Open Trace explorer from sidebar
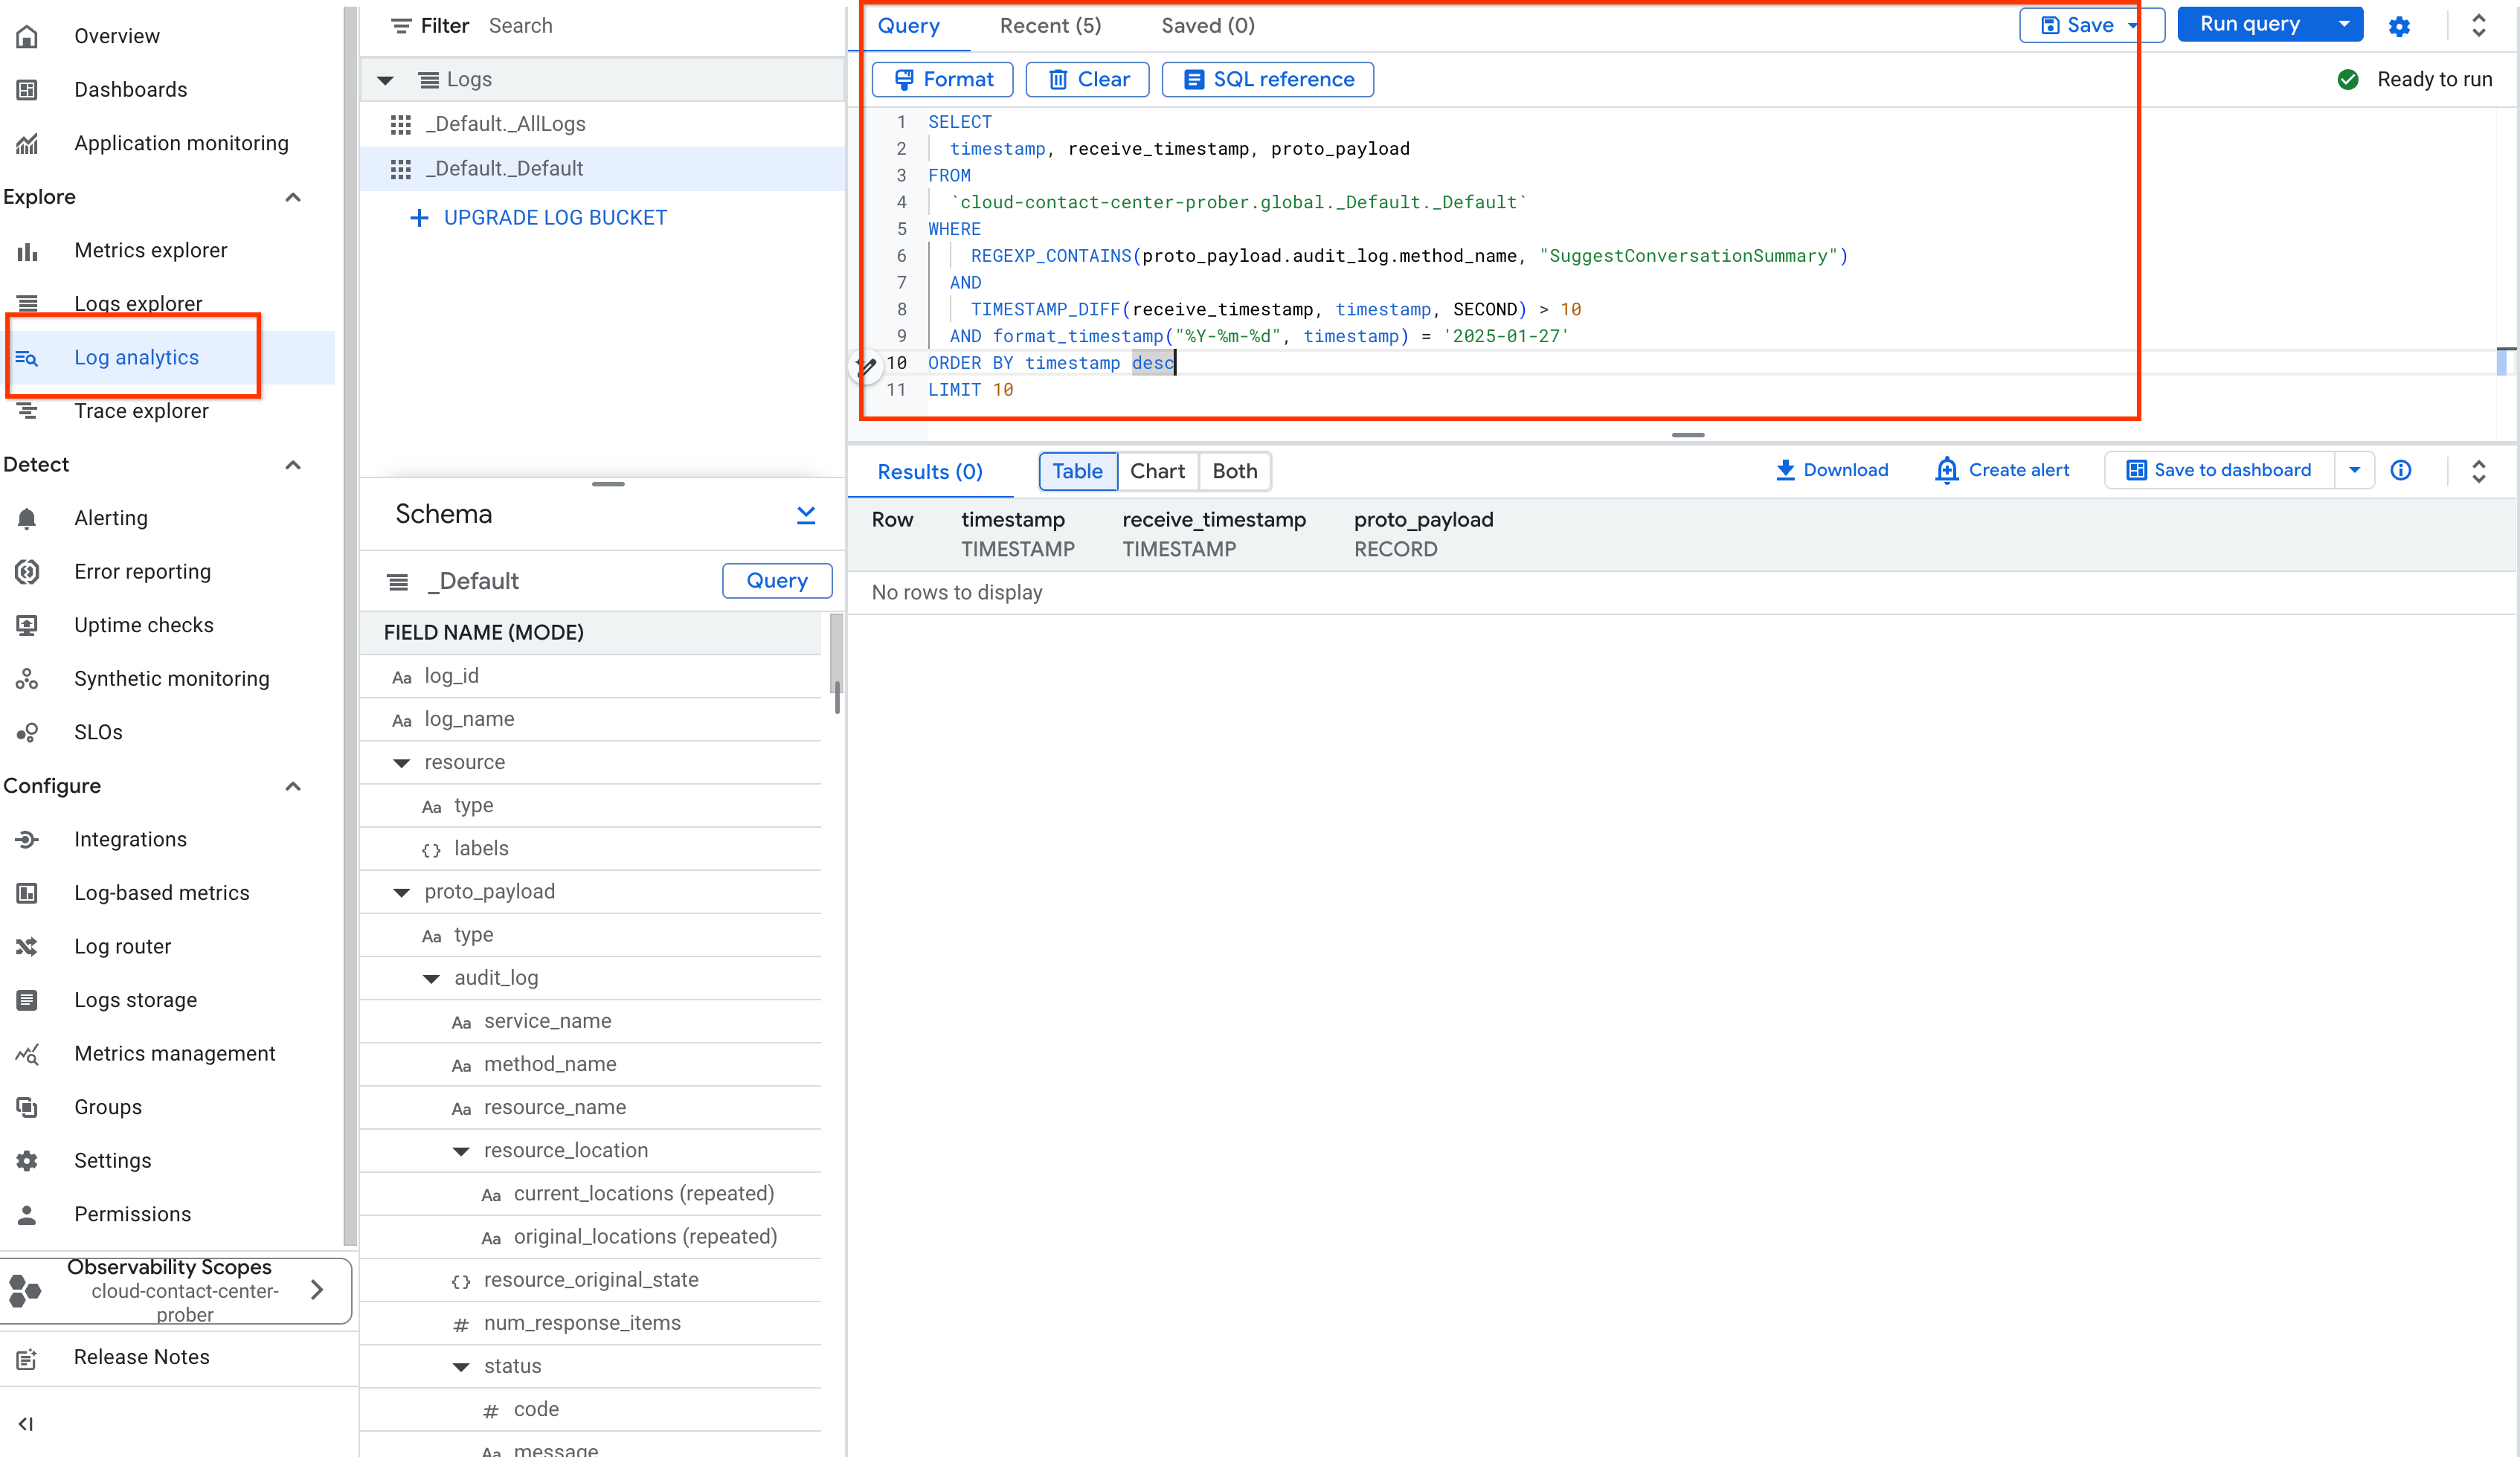This screenshot has height=1457, width=2520. (x=141, y=411)
